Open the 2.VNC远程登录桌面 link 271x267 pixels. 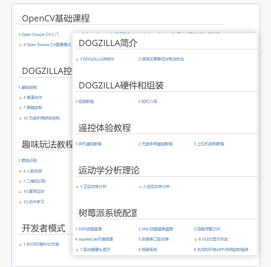click(x=155, y=229)
